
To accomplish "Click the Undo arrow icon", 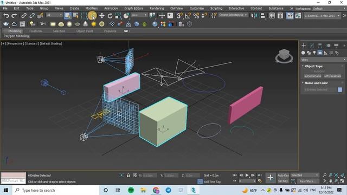I will click(x=6, y=16).
